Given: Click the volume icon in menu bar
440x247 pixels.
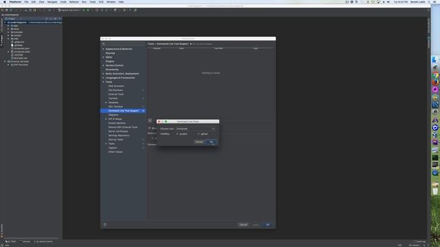Looking at the screenshot, I should coord(388,2).
